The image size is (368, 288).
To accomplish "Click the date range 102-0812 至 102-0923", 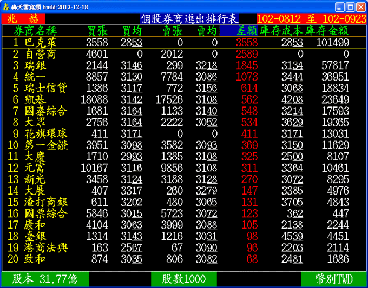I will click(312, 19).
